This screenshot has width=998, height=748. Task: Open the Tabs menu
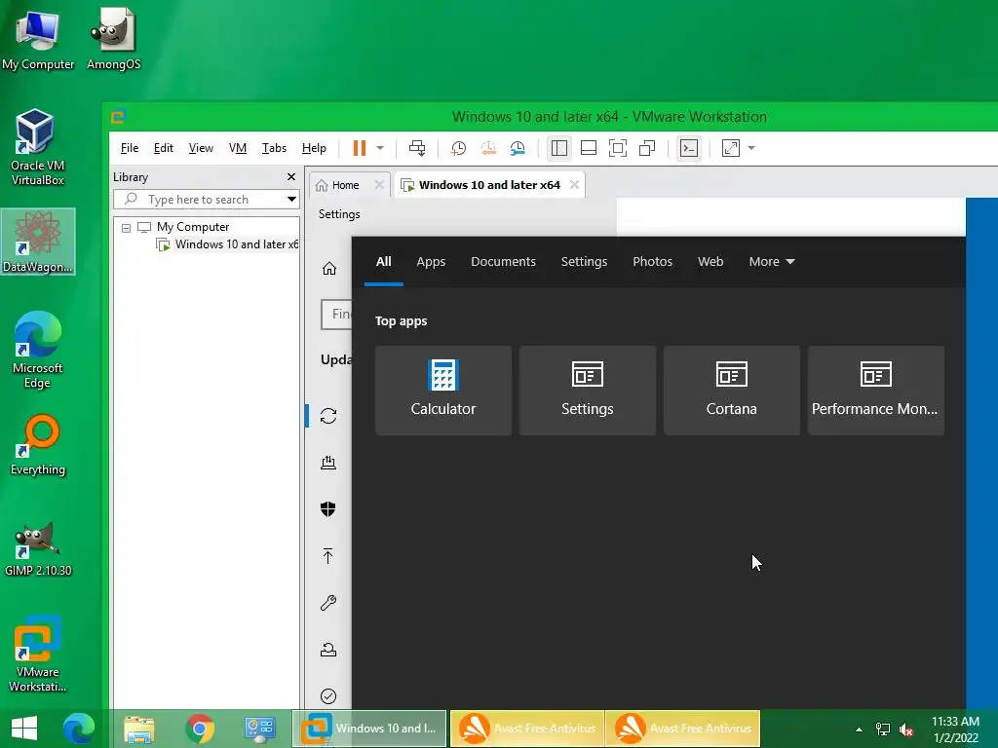(x=274, y=148)
